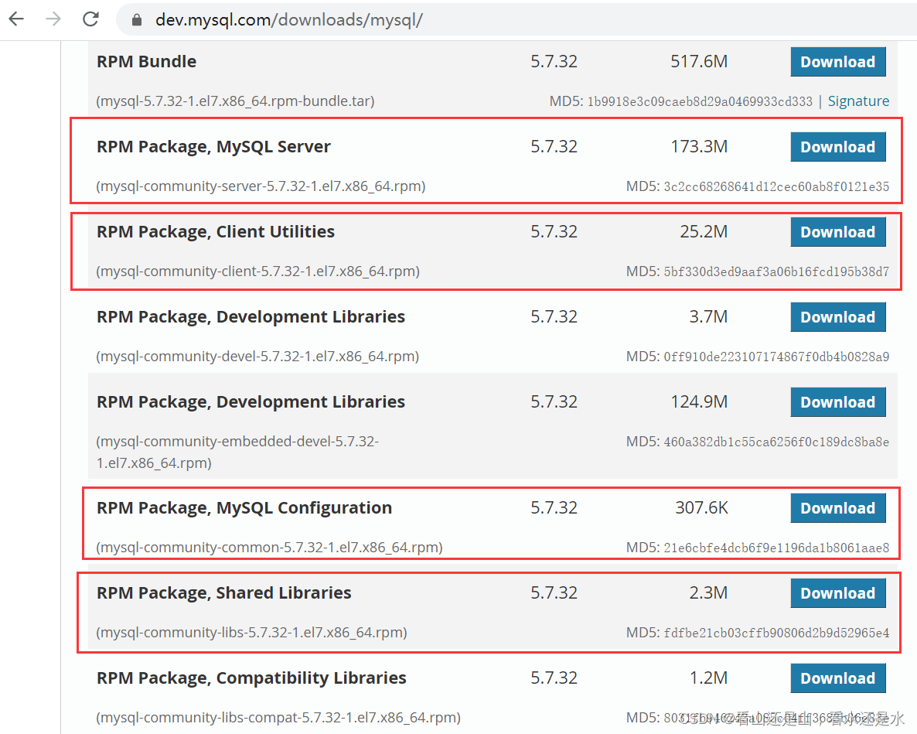The width and height of the screenshot is (917, 734).
Task: Download the MySQL Configuration RPM package
Action: pyautogui.click(x=837, y=508)
